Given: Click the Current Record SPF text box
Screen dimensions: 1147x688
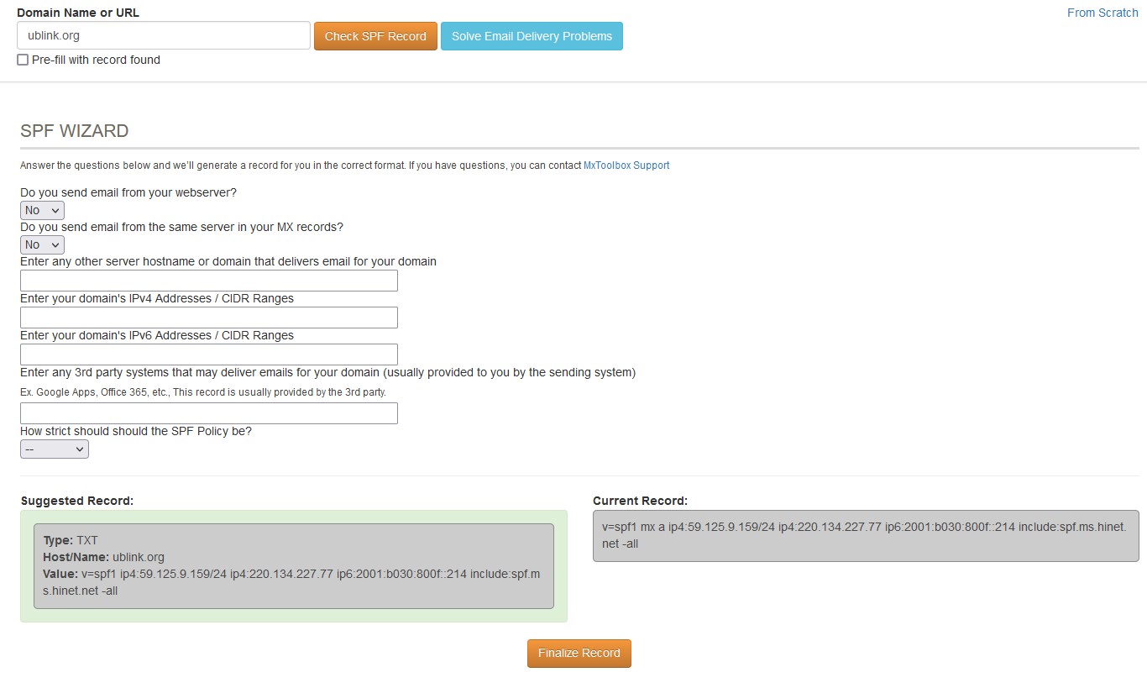Looking at the screenshot, I should point(865,535).
